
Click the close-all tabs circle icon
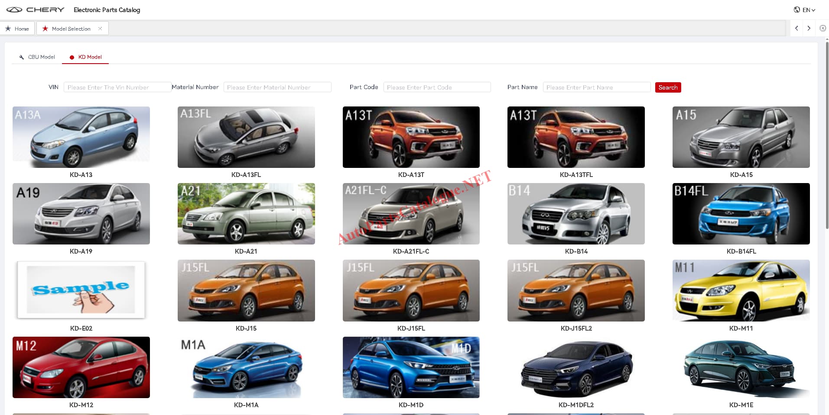(x=823, y=28)
